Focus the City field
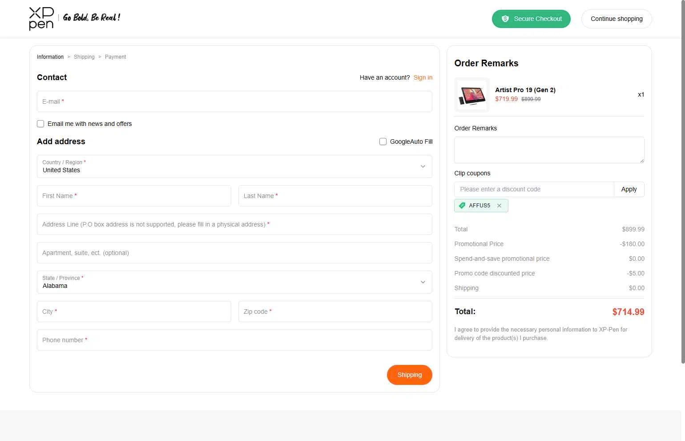This screenshot has height=441, width=685. point(134,312)
